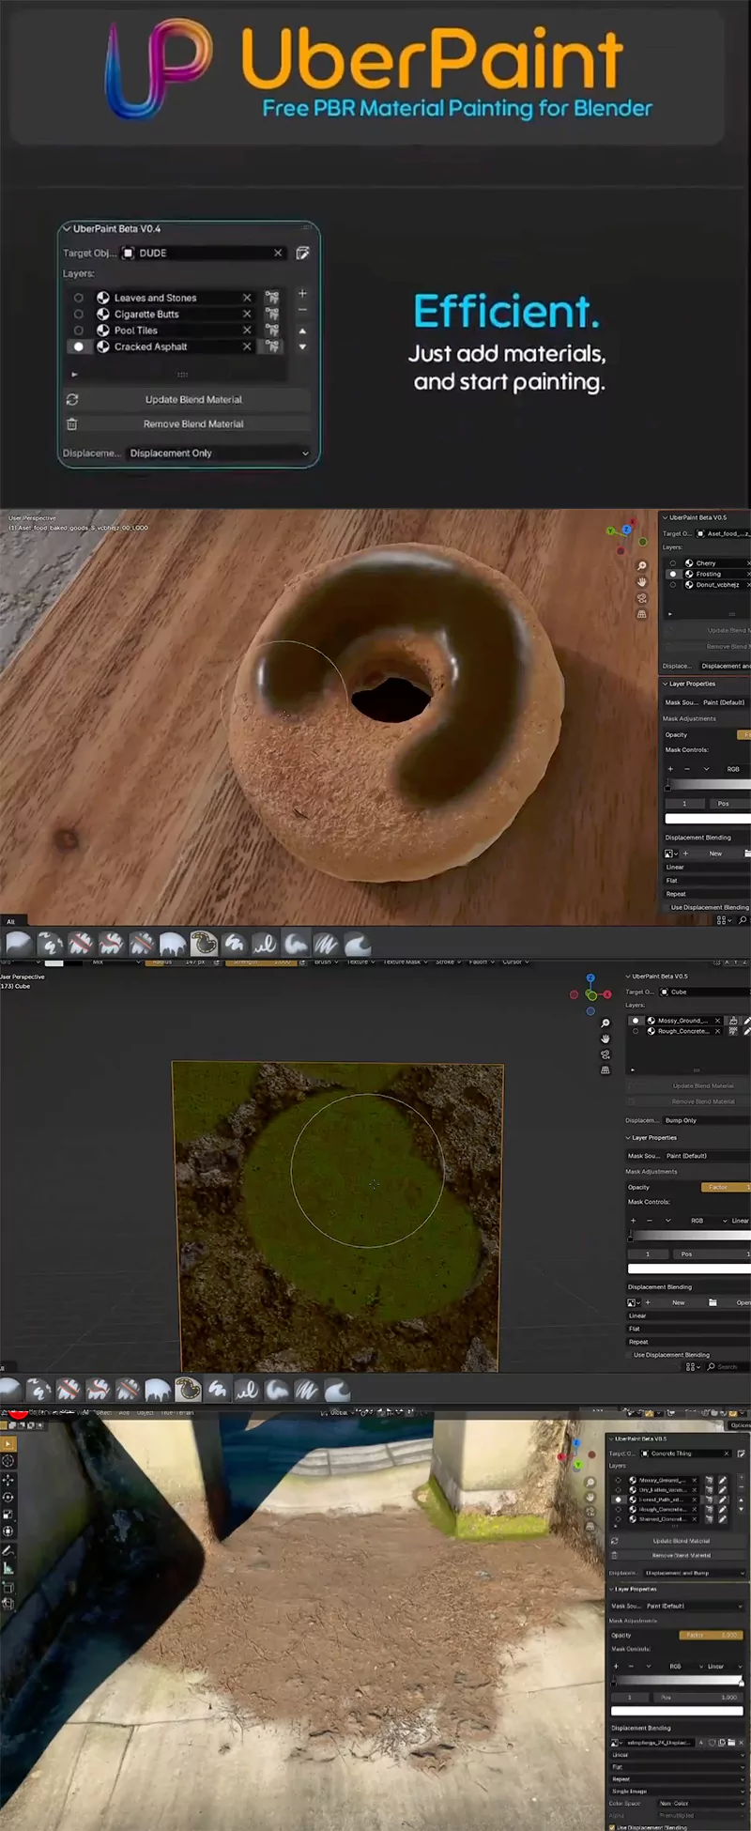Toggle perspective grid icon in donut viewport
This screenshot has height=1831, width=751.
(642, 614)
